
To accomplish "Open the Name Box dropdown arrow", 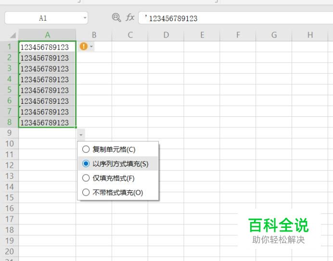I will pos(85,18).
